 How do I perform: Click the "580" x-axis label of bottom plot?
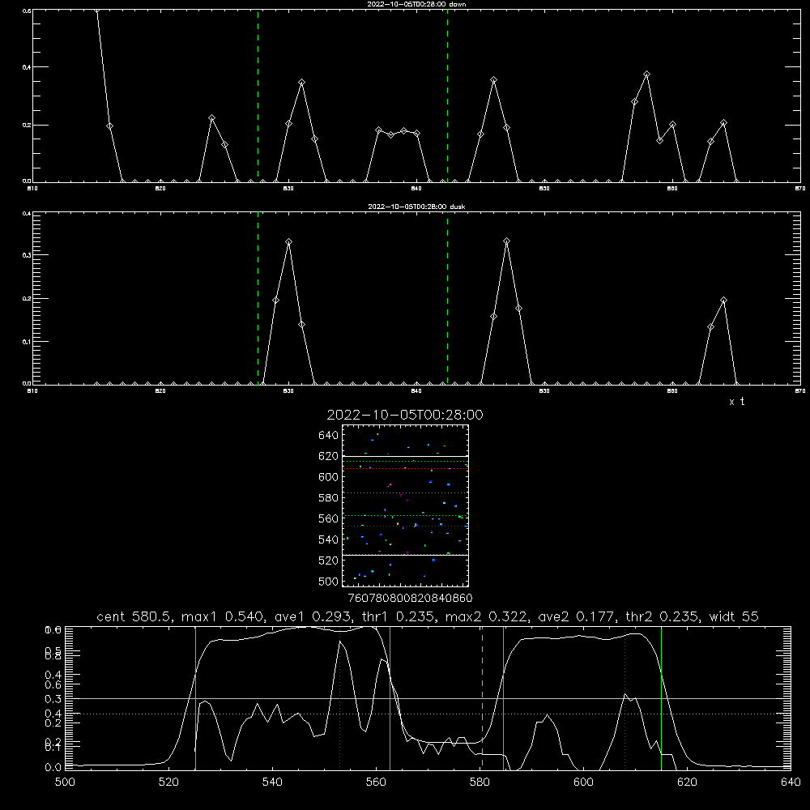[x=480, y=782]
